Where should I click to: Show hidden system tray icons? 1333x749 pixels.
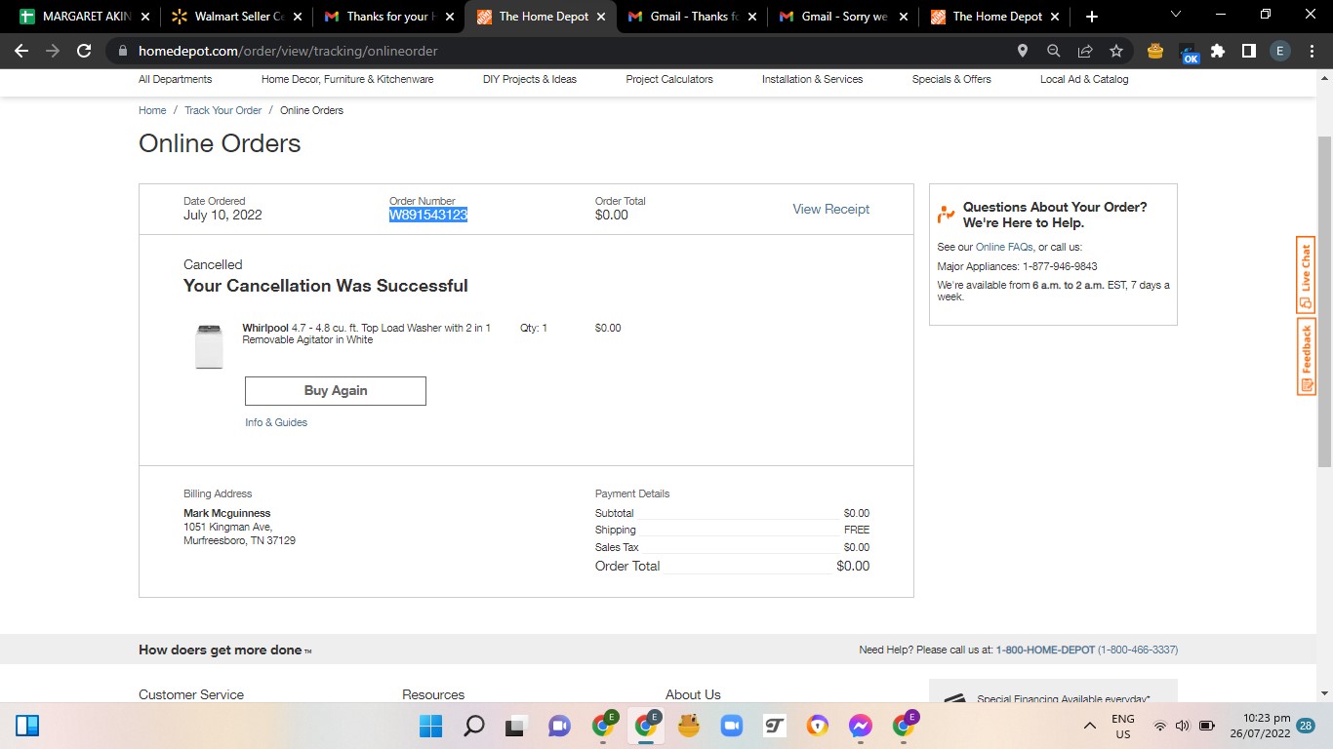[x=1089, y=726]
